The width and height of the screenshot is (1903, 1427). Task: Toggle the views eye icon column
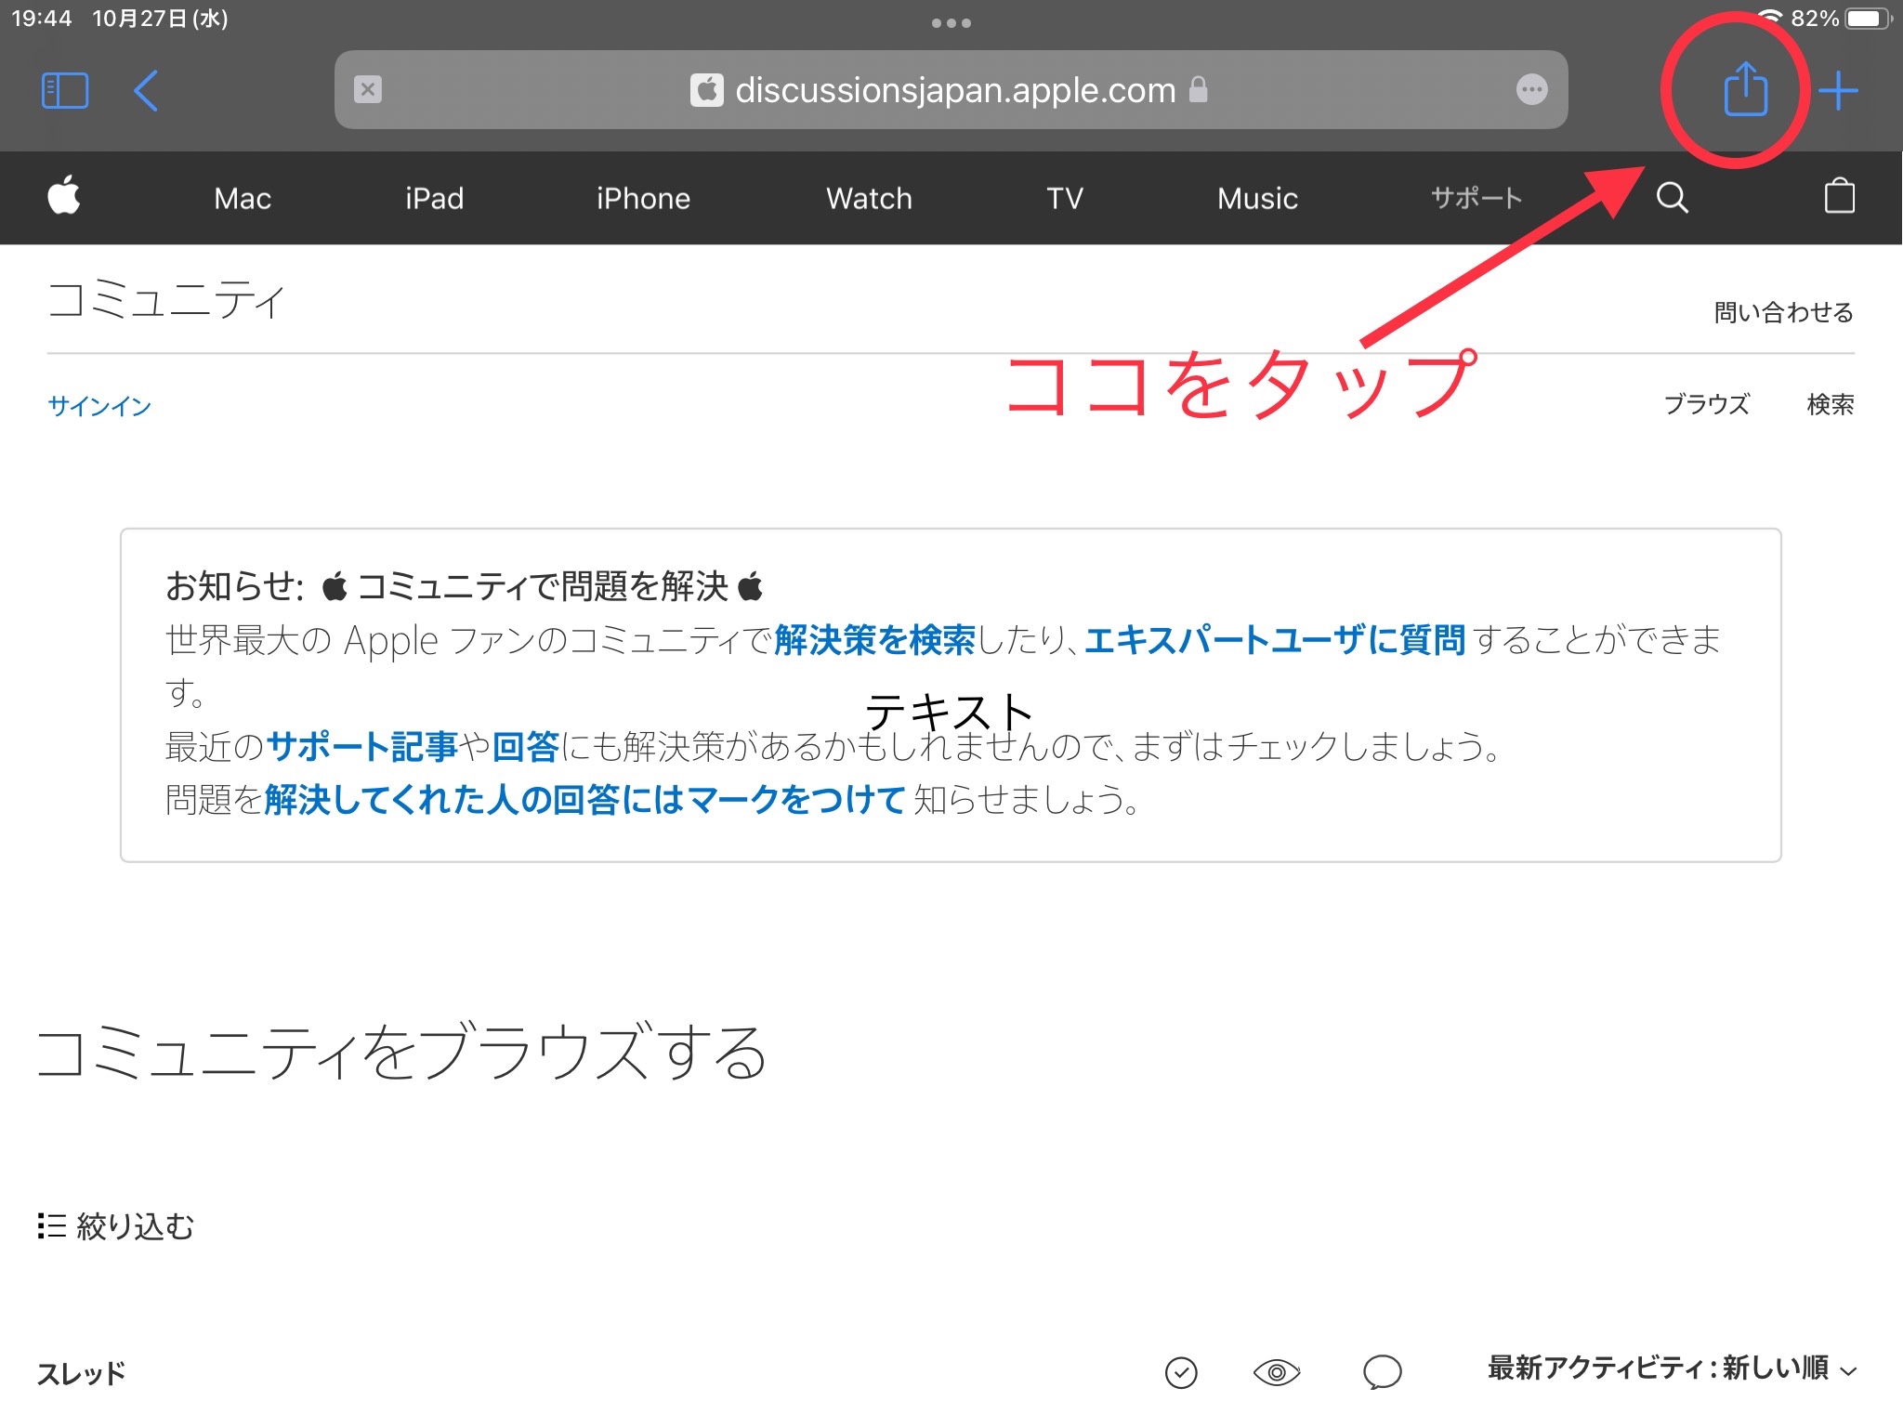pyautogui.click(x=1277, y=1371)
